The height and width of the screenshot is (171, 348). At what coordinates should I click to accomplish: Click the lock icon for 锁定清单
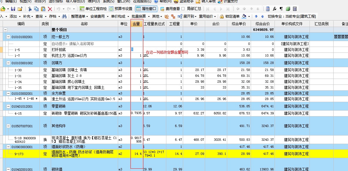point(222,16)
